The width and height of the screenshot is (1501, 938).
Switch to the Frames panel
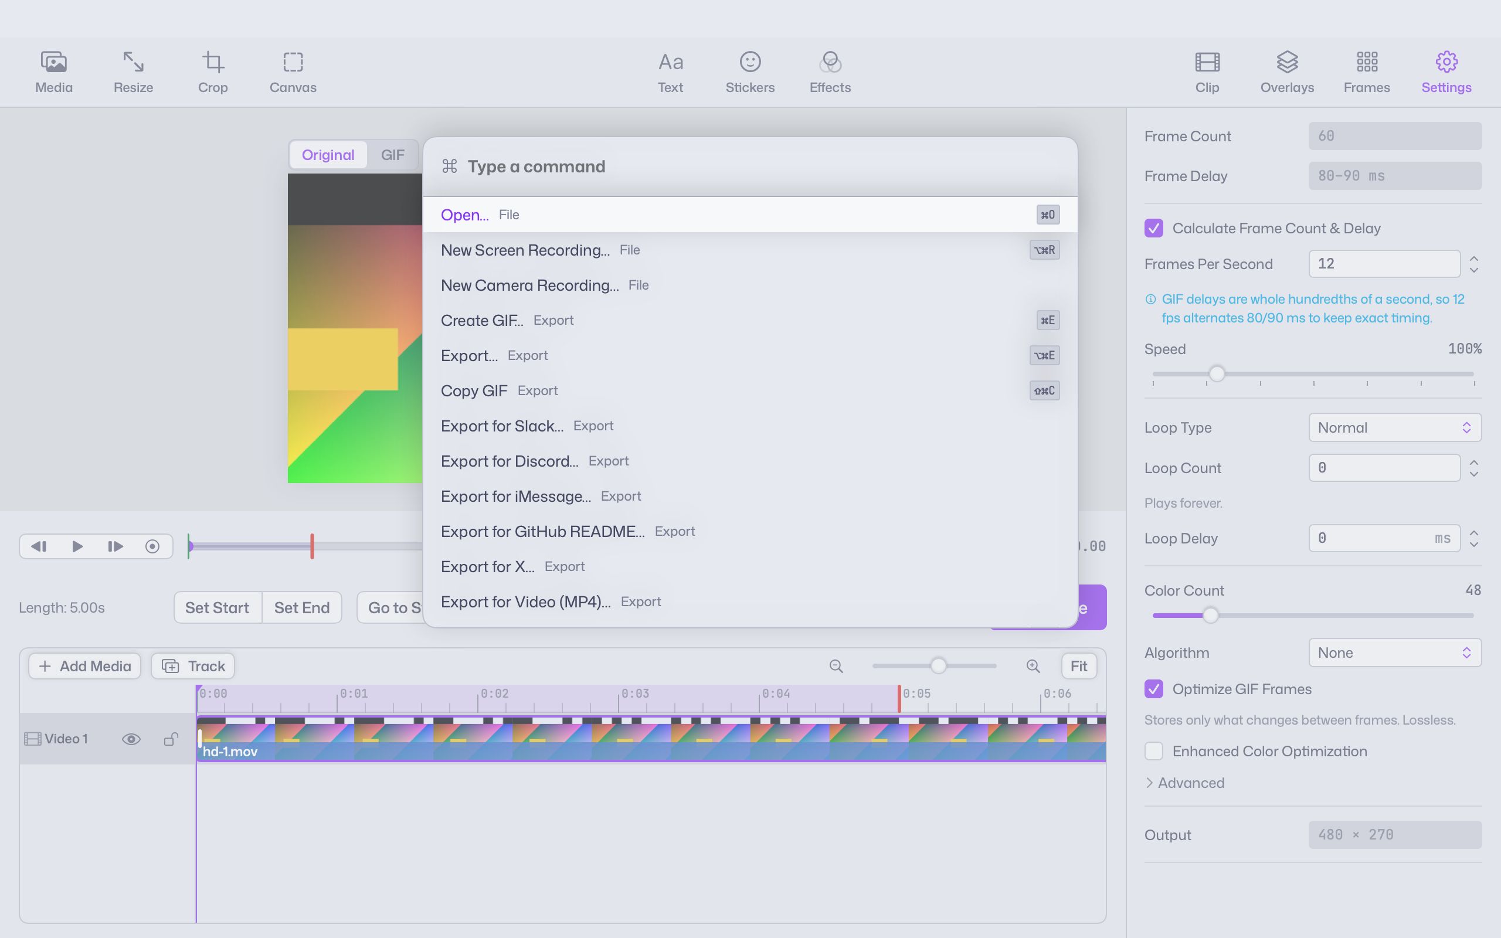coord(1367,73)
